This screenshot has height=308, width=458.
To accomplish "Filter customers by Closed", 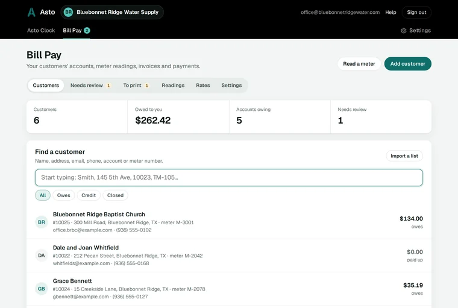I will [115, 195].
